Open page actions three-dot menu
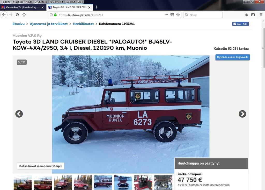The image size is (265, 190). (166, 15)
